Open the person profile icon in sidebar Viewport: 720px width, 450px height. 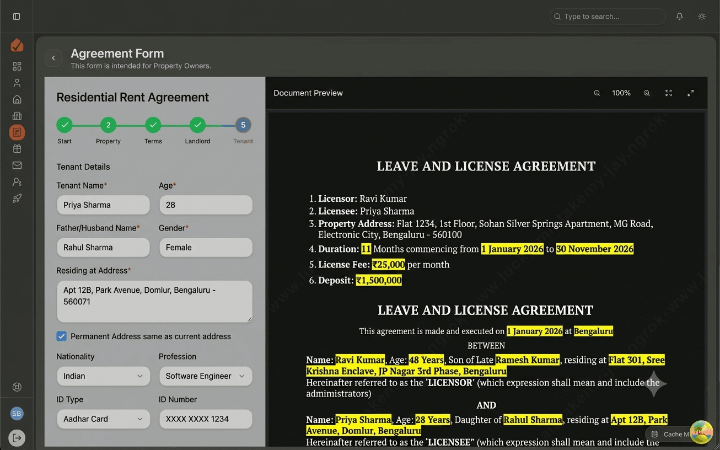click(x=17, y=83)
